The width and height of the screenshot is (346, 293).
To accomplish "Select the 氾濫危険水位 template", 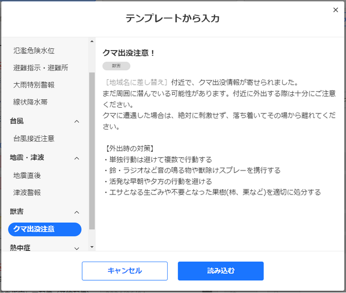I will (x=34, y=51).
